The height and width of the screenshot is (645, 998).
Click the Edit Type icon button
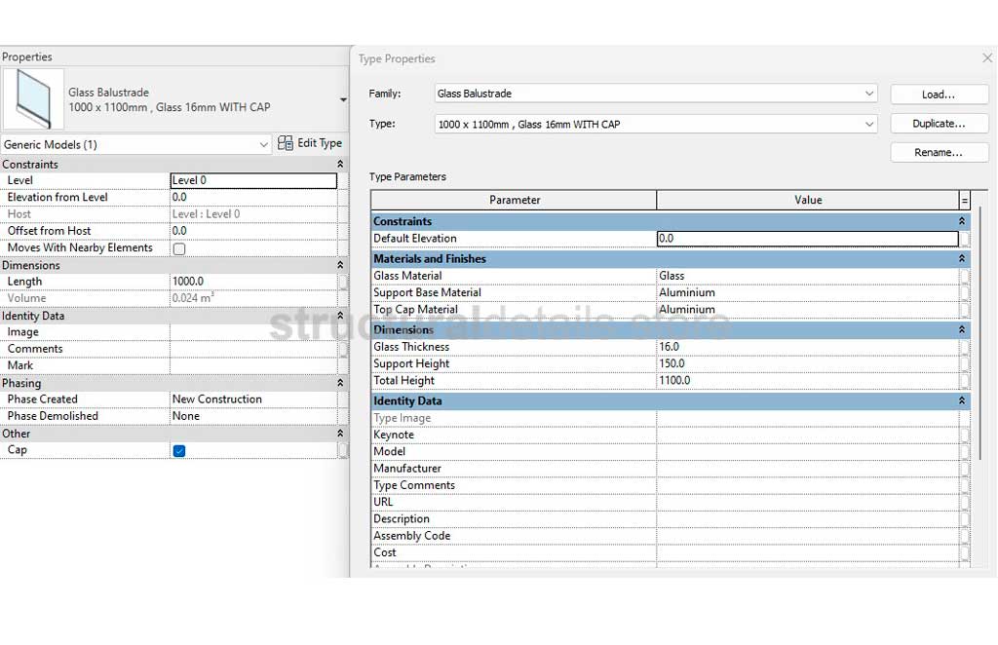coord(286,143)
